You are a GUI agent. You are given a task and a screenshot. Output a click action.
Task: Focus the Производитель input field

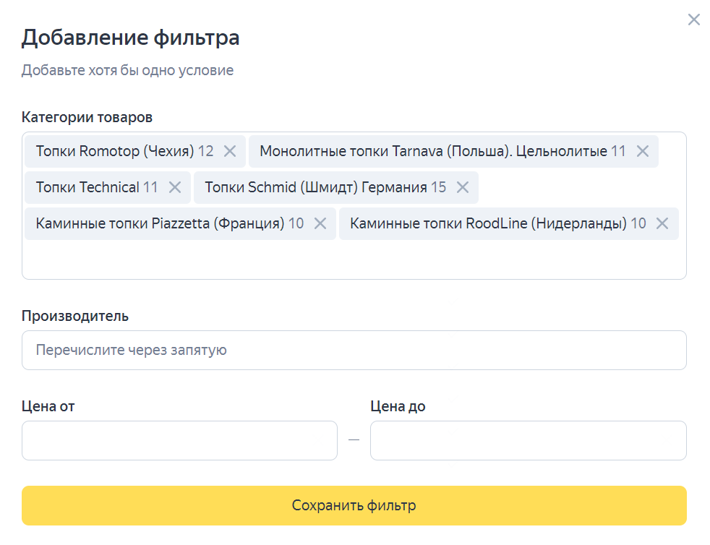(354, 350)
